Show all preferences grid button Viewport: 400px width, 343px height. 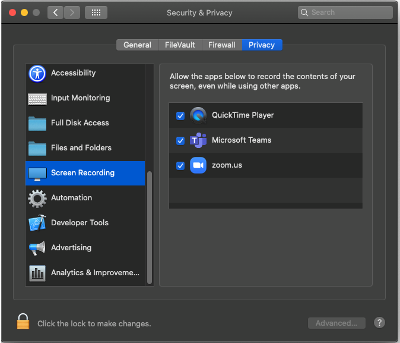pos(96,12)
